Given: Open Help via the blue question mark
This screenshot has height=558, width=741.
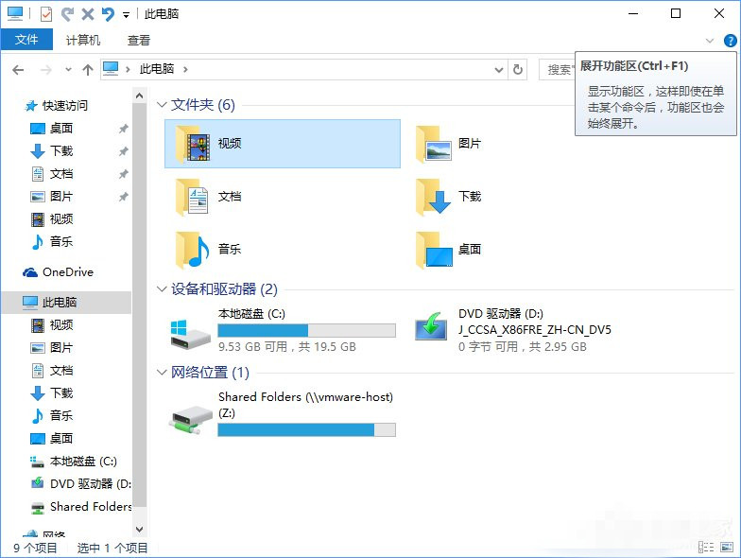Looking at the screenshot, I should click(730, 41).
